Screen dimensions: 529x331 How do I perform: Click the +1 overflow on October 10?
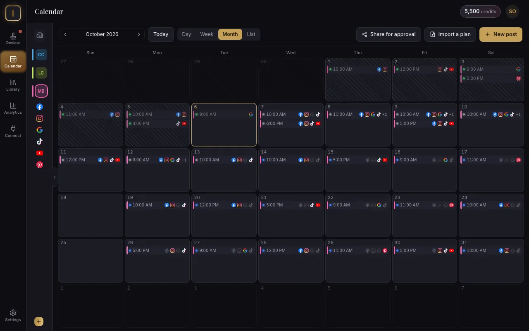coord(519,115)
